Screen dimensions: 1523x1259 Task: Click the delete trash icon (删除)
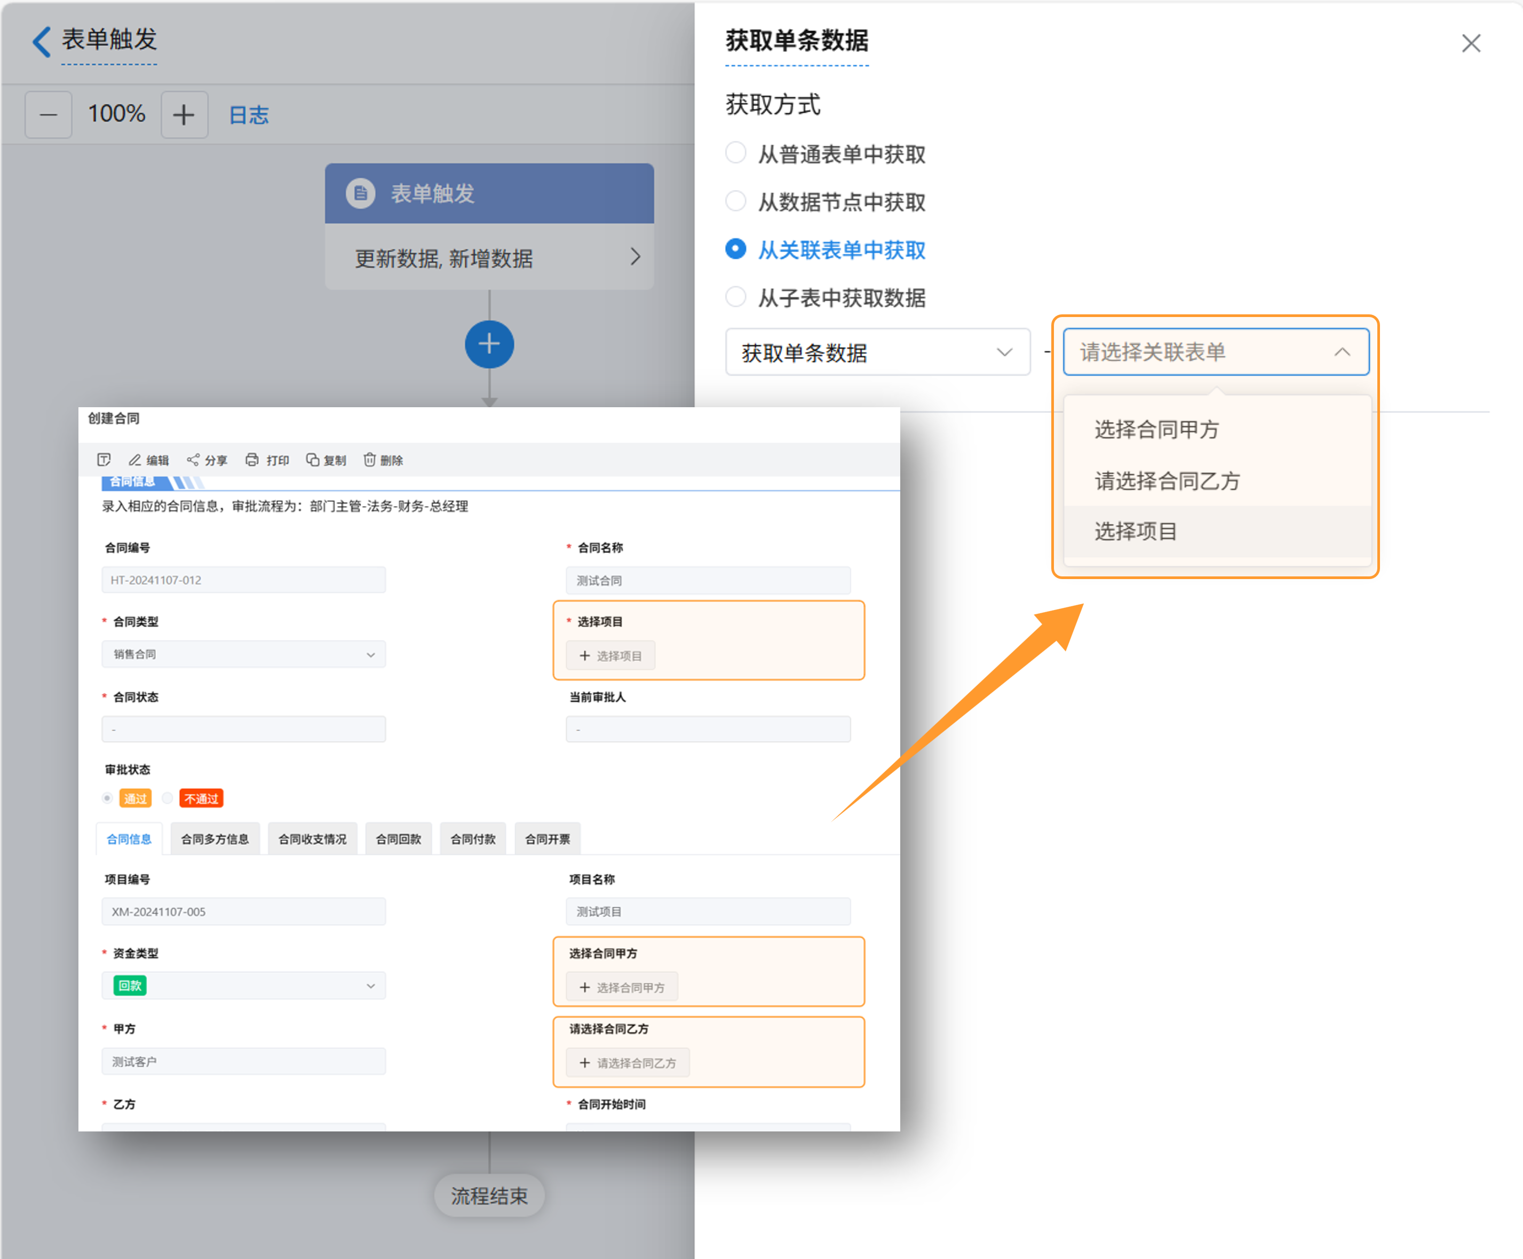coord(370,460)
